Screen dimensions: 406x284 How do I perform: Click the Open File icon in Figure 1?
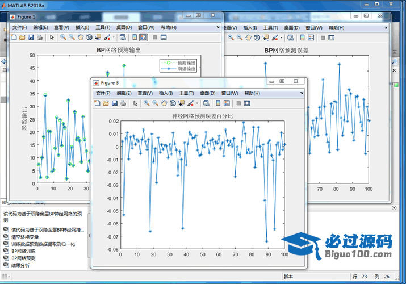[x=22, y=37]
